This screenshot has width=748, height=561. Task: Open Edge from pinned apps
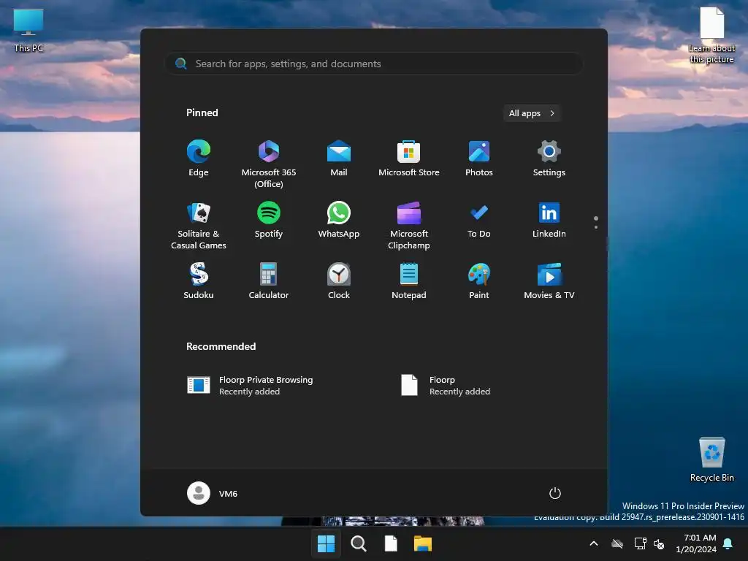coord(199,159)
